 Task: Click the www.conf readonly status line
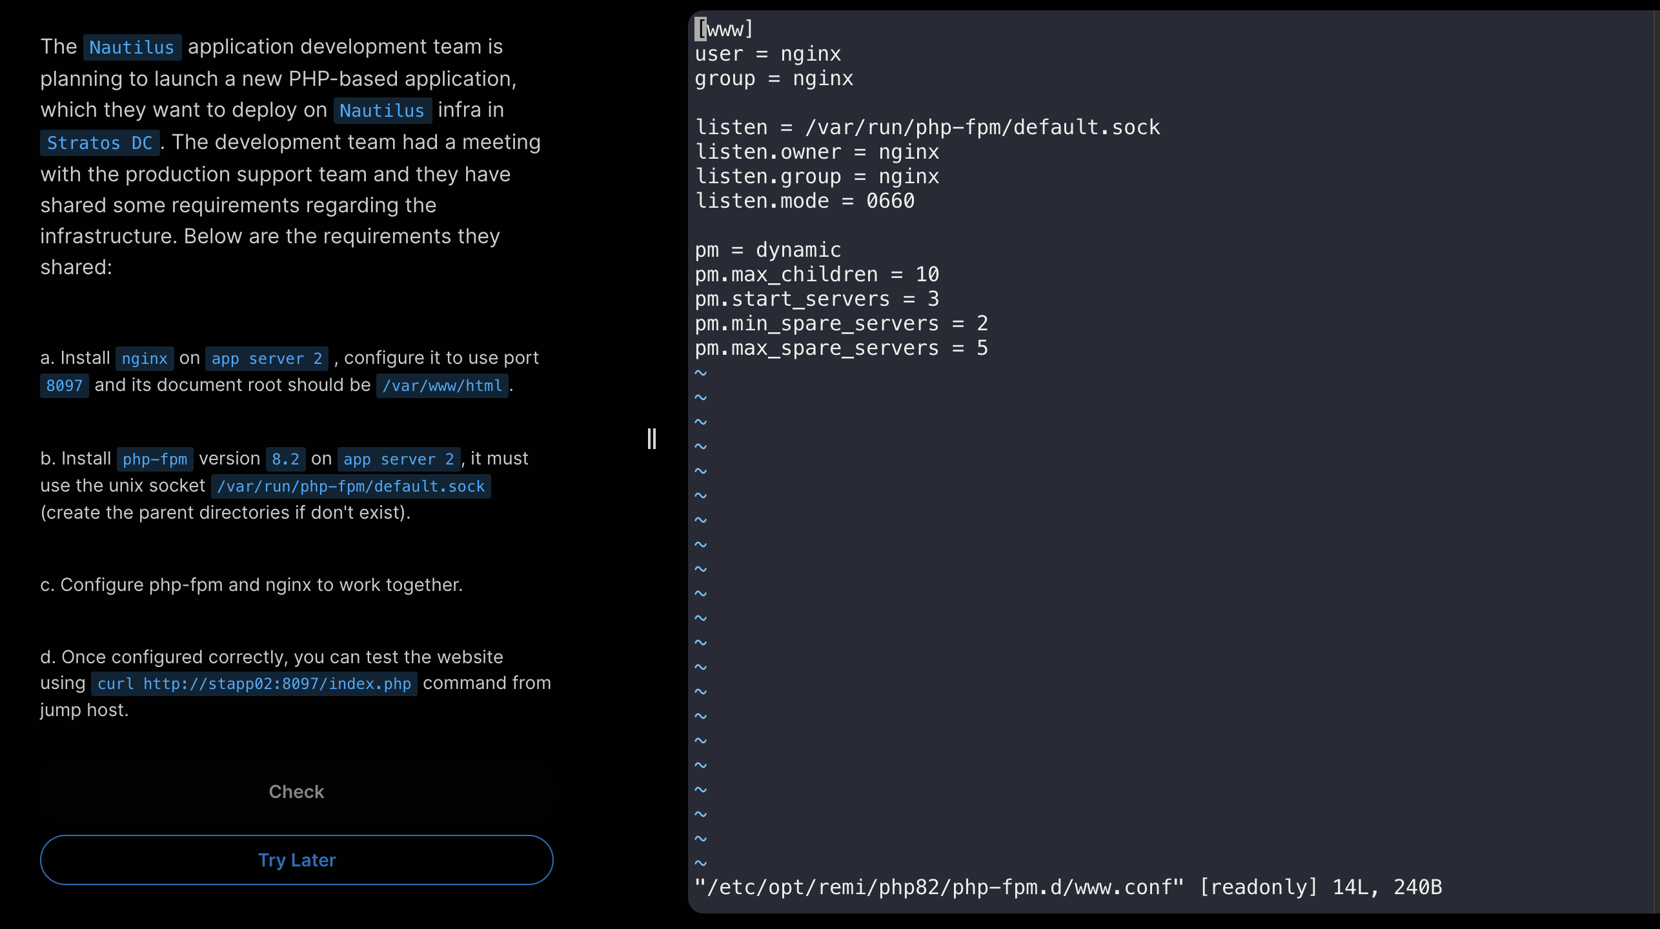1068,888
